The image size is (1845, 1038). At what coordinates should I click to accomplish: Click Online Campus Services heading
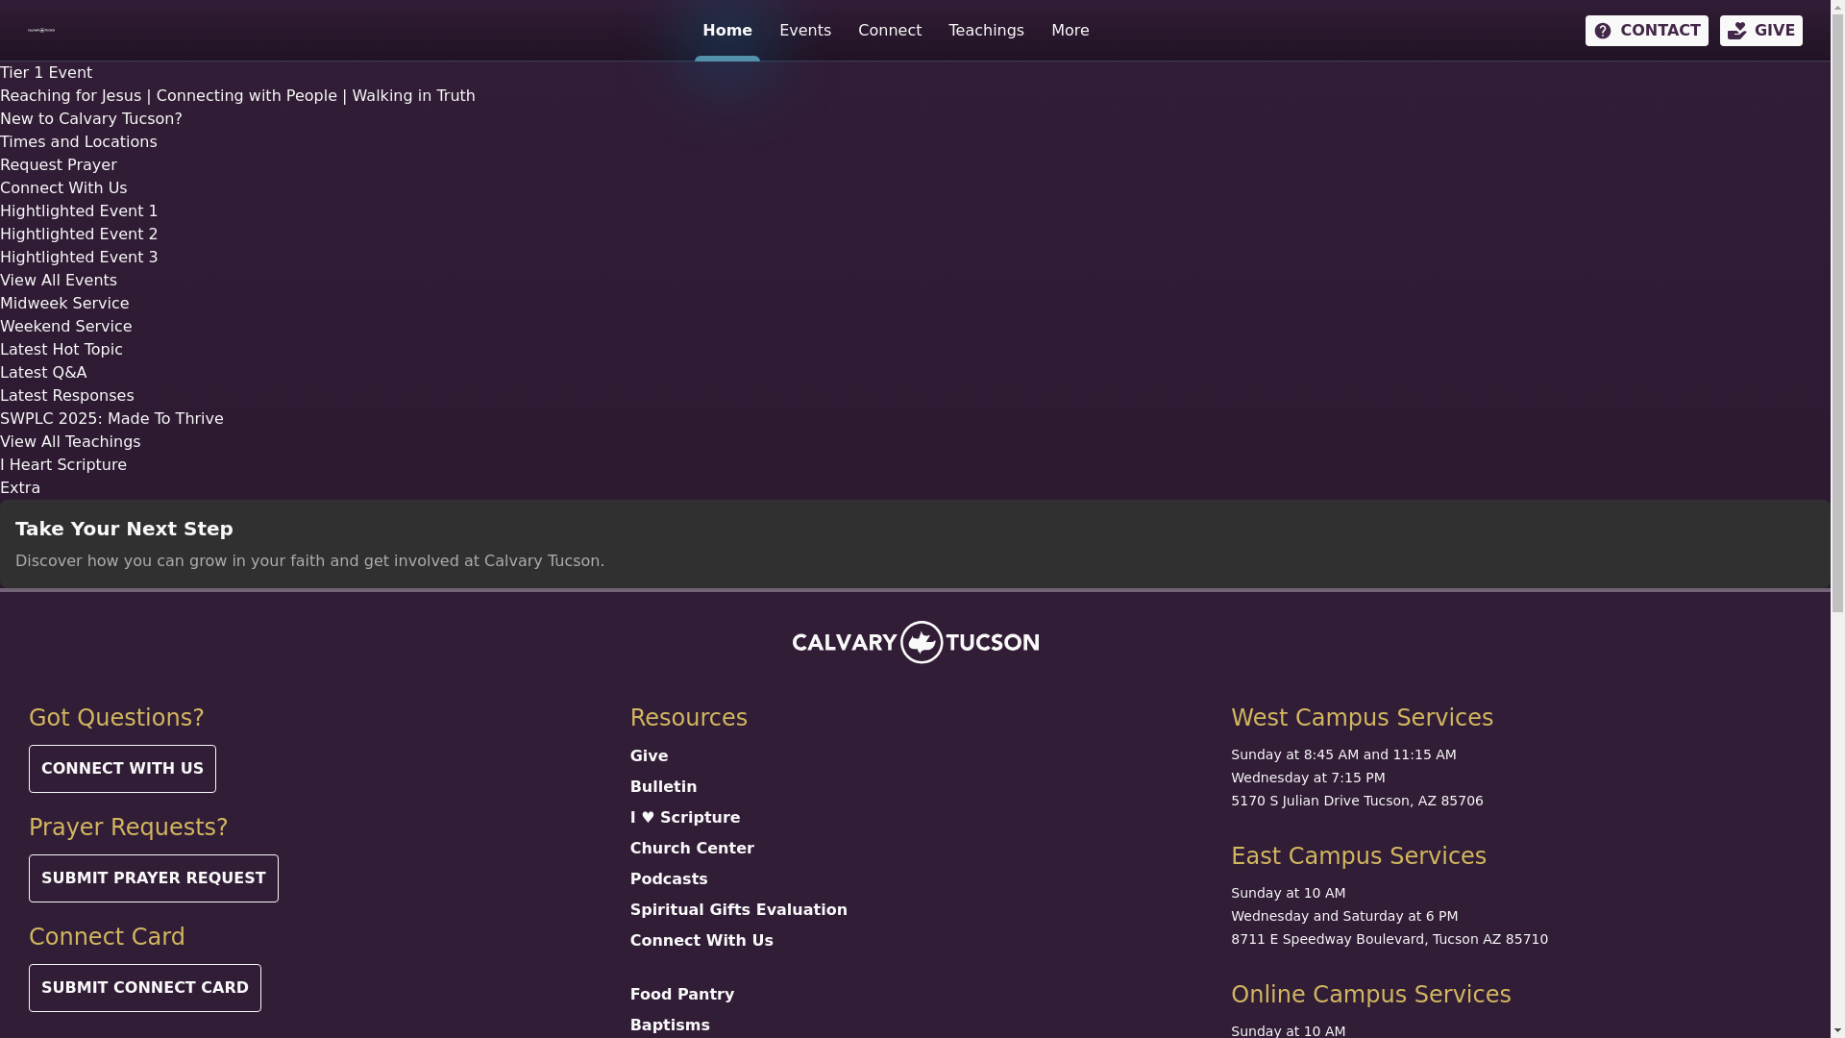1371,995
